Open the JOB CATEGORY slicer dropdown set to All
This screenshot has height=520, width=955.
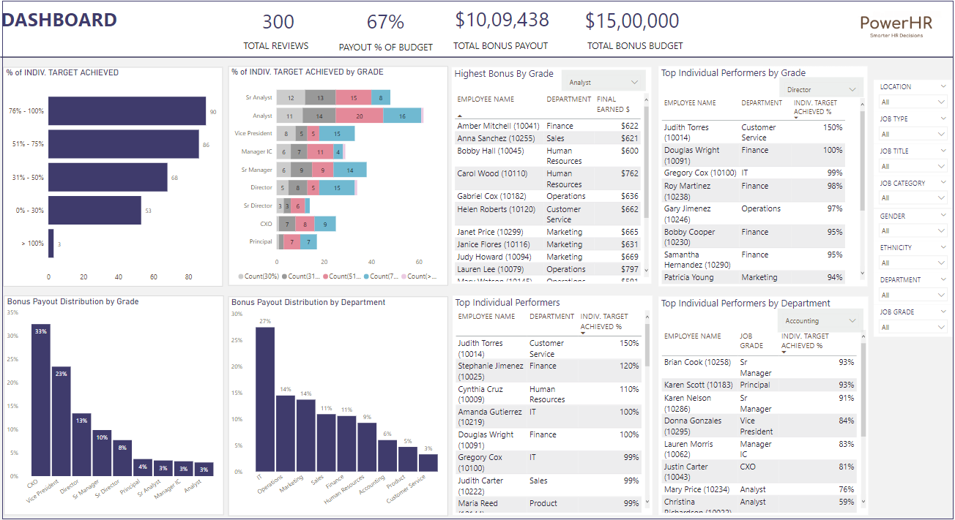click(913, 198)
